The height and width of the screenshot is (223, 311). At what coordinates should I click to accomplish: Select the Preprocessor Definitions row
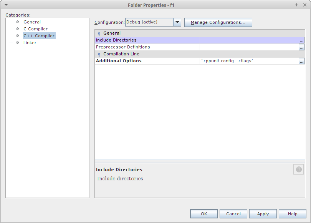200,47
